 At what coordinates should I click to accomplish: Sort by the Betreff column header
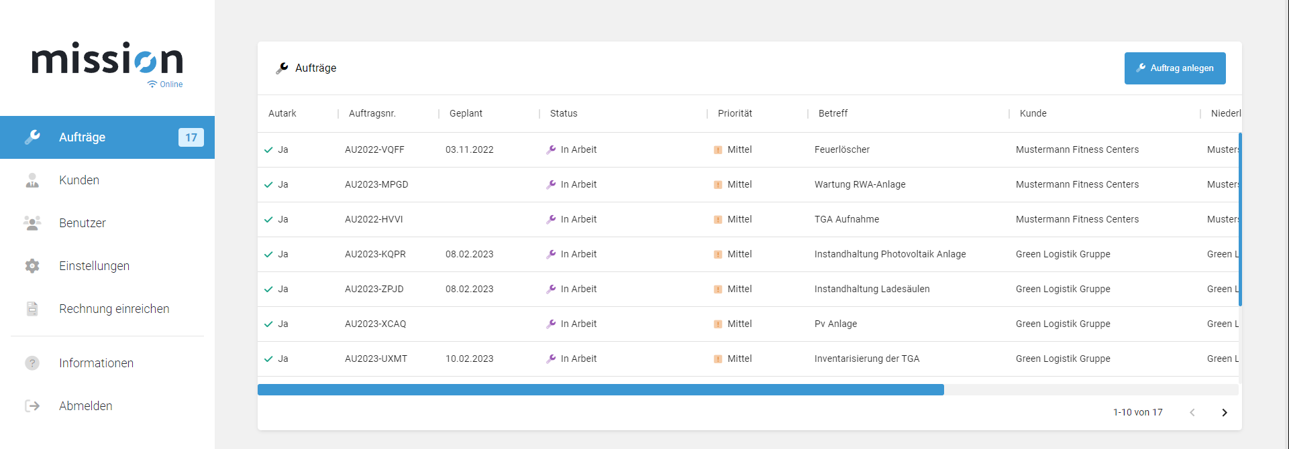[833, 114]
